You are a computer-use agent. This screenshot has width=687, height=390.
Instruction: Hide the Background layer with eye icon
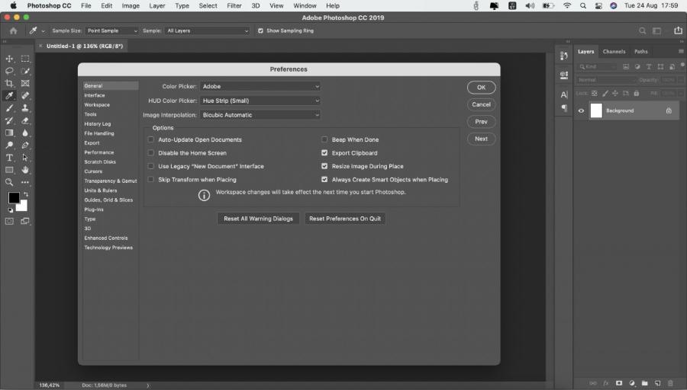[x=581, y=110]
